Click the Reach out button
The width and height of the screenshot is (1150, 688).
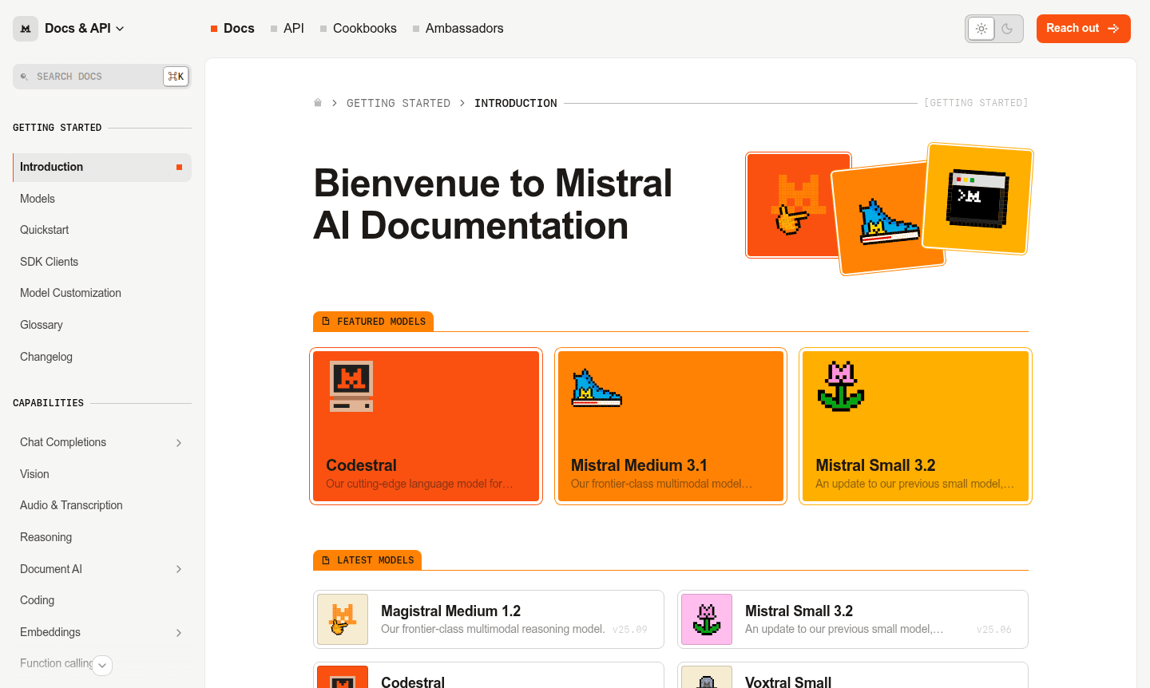pos(1083,28)
